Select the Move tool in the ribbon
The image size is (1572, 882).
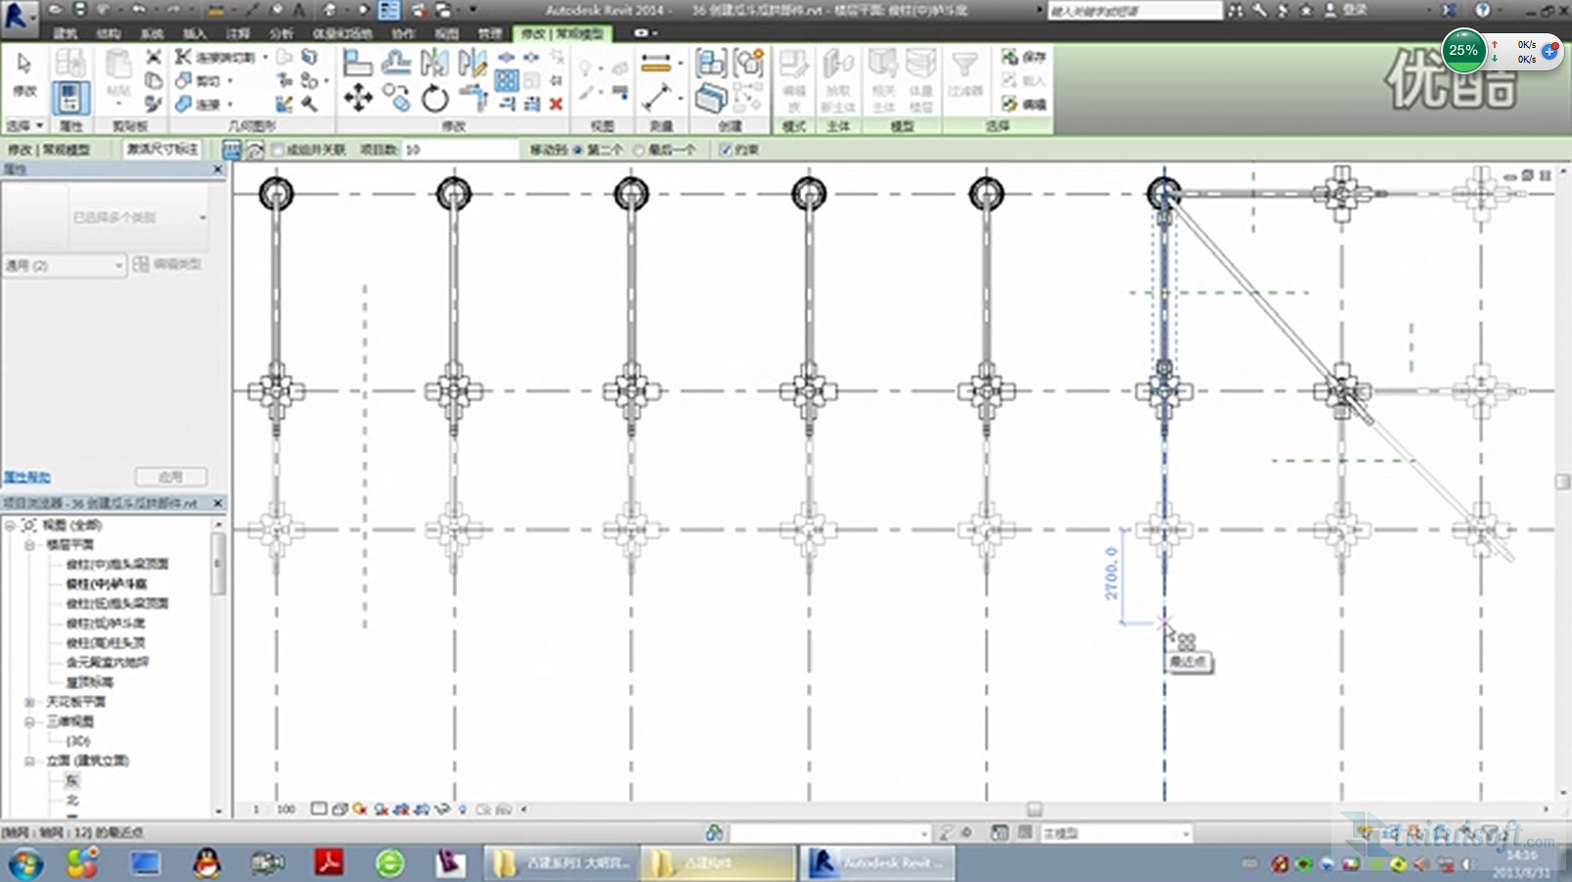pyautogui.click(x=358, y=98)
